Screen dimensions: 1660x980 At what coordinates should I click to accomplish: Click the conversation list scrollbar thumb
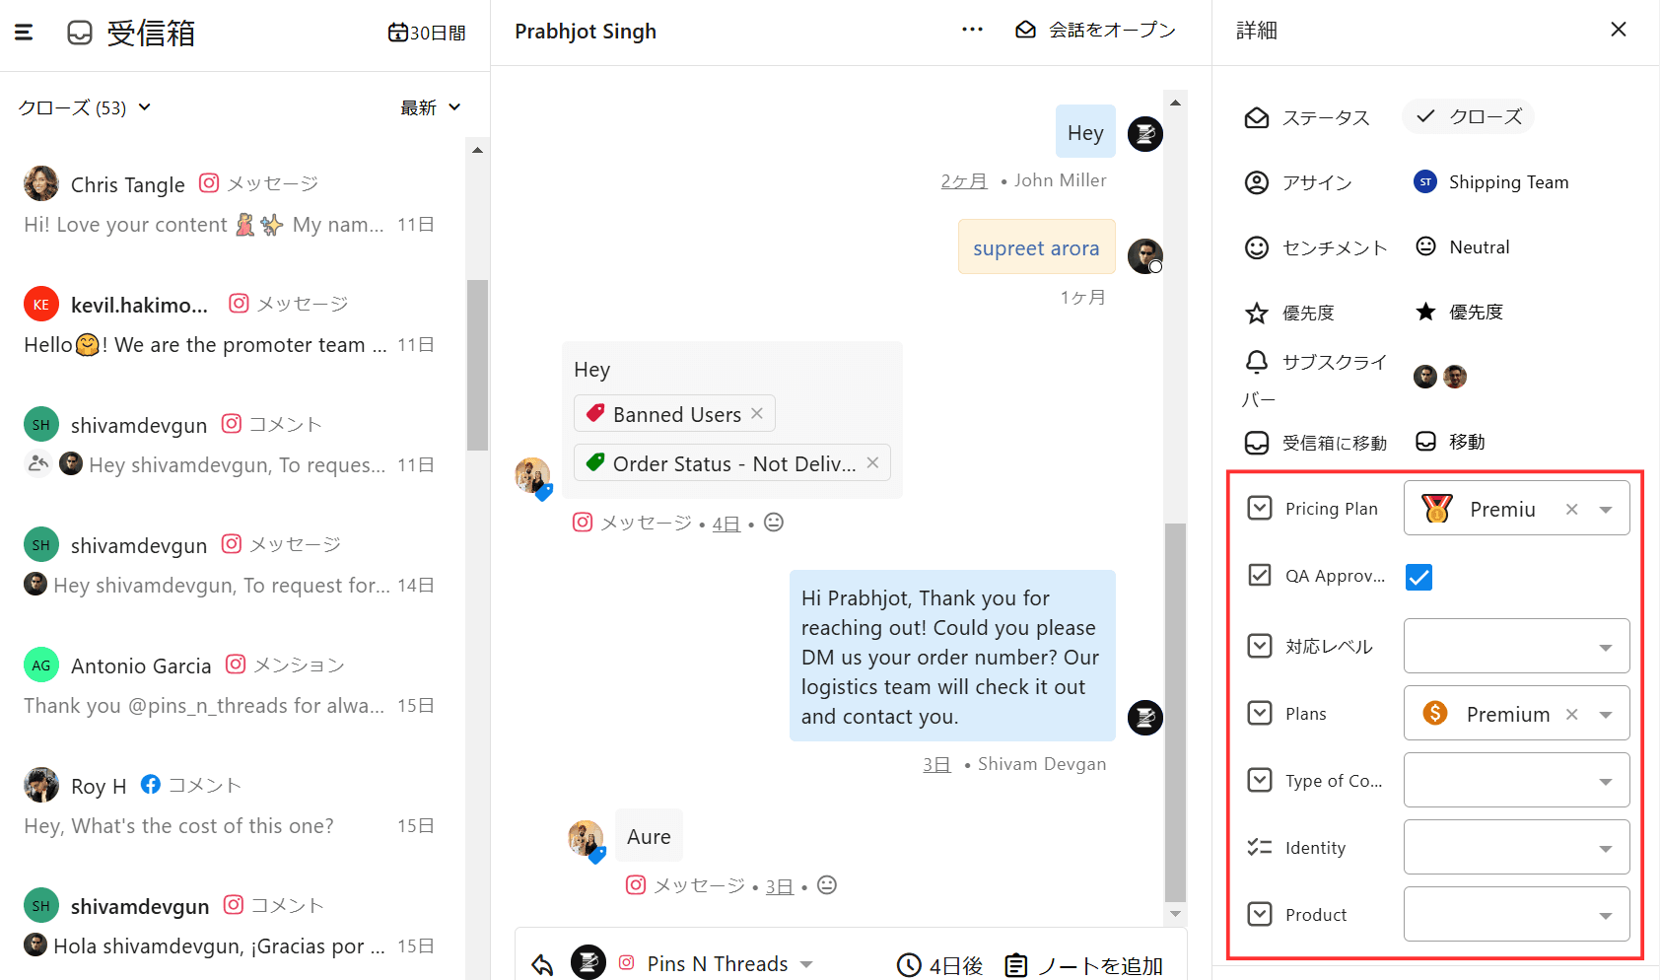[477, 365]
